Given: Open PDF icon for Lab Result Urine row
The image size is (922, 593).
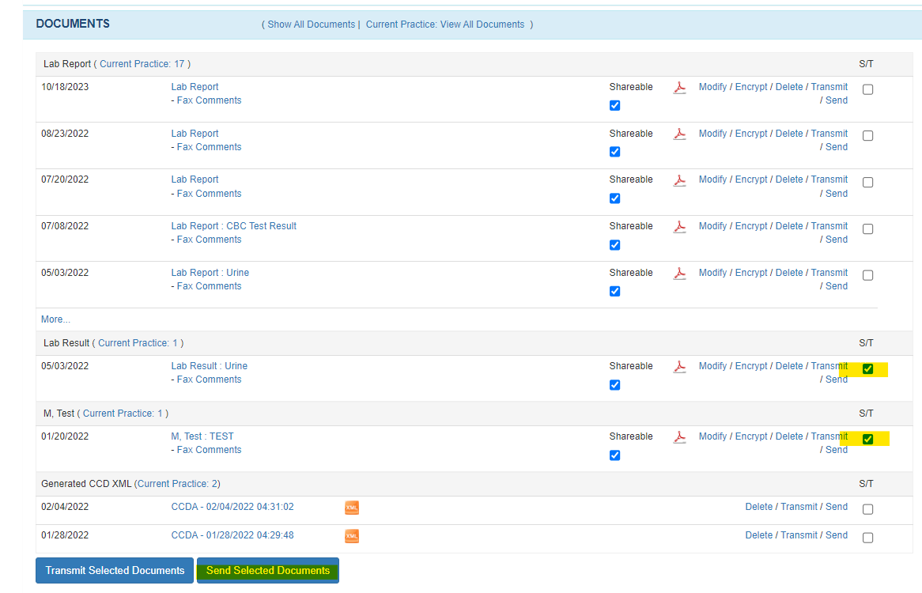Looking at the screenshot, I should [679, 367].
